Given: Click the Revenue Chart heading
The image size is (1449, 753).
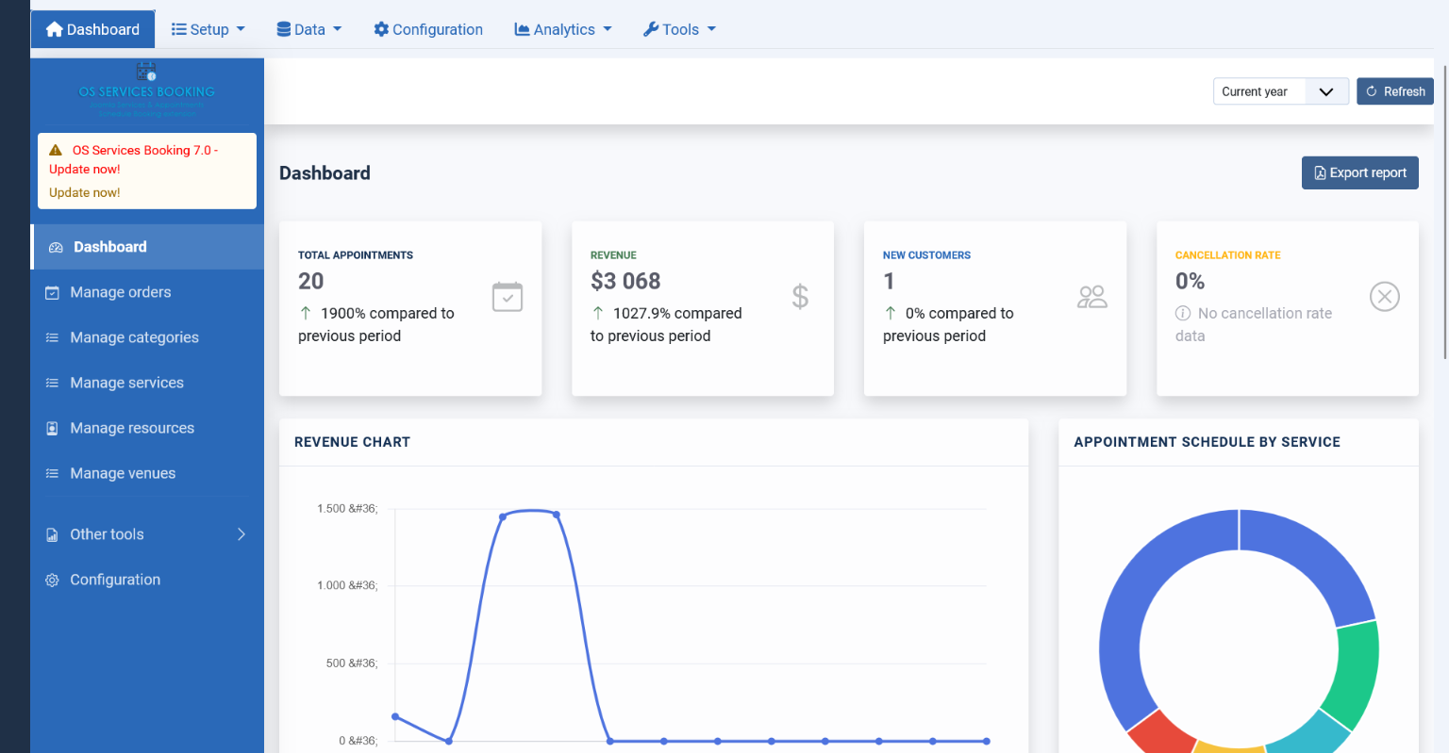Looking at the screenshot, I should coord(352,442).
